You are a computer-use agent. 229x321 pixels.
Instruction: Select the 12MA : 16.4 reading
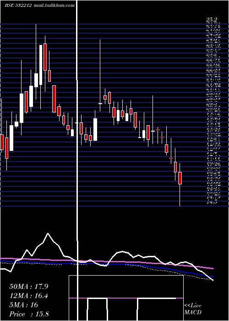[x=28, y=296]
